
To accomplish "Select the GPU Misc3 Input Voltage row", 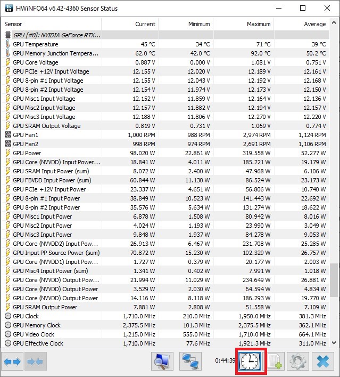I will pos(165,117).
